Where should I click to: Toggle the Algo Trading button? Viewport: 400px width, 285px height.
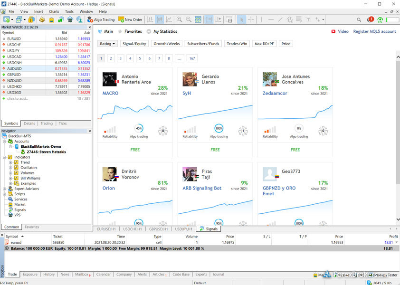click(101, 19)
